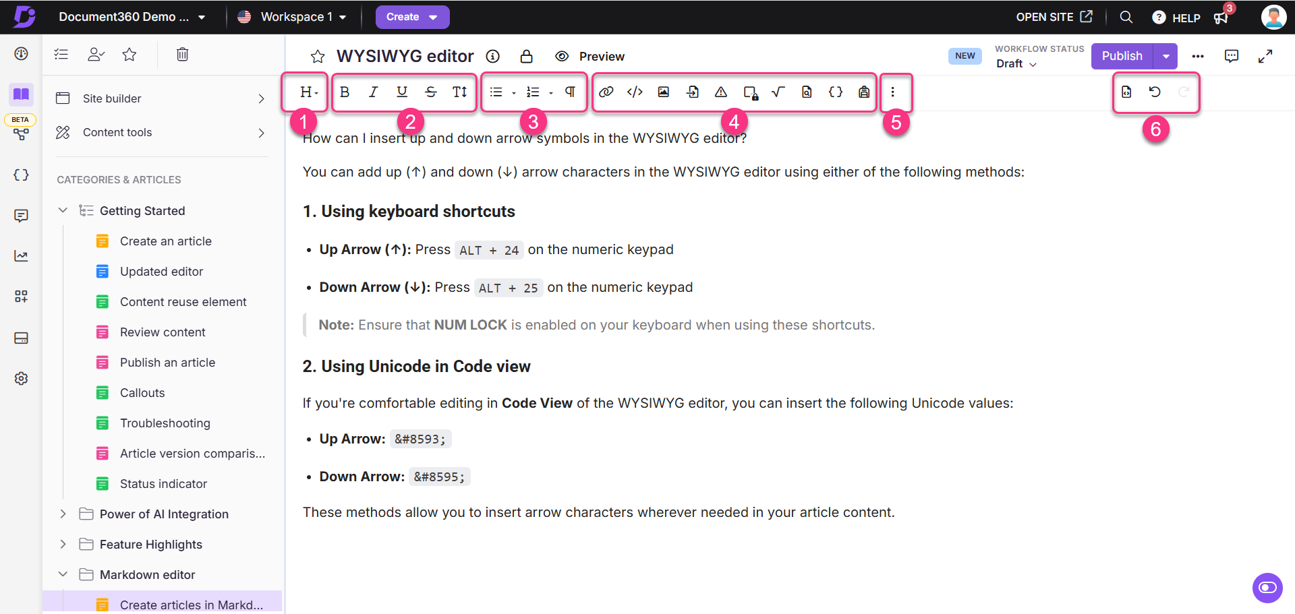Publish the article

(1122, 56)
